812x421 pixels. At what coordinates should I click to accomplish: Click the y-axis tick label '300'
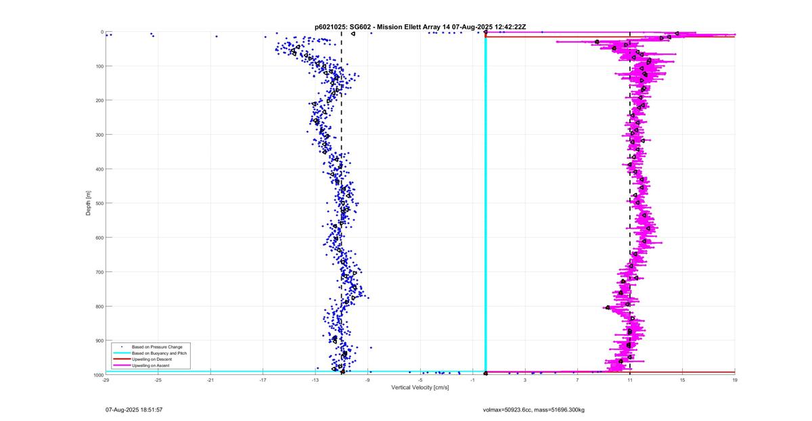[99, 135]
